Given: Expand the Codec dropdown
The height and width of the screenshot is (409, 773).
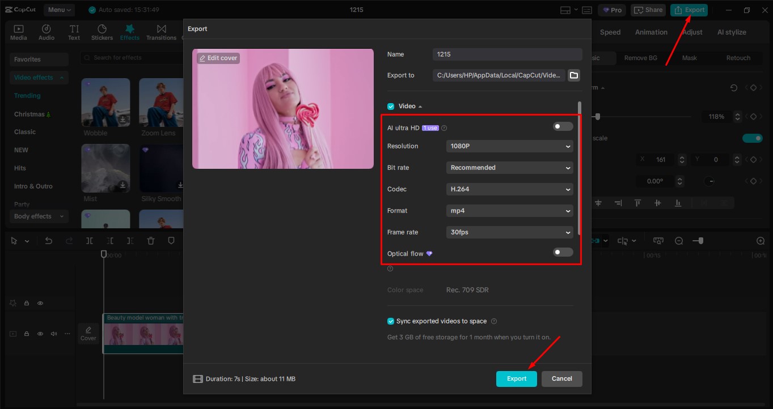Looking at the screenshot, I should (x=509, y=189).
